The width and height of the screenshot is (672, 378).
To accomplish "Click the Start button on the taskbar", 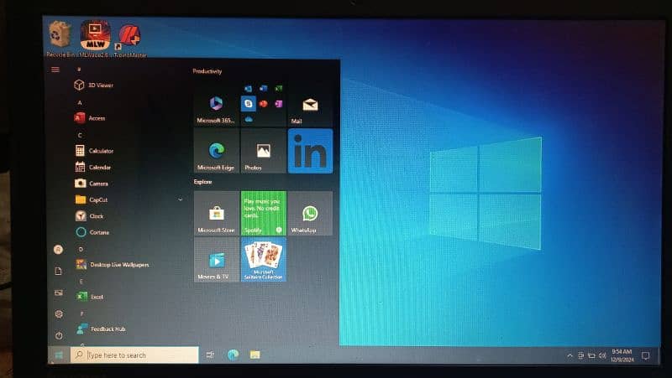I will click(59, 355).
